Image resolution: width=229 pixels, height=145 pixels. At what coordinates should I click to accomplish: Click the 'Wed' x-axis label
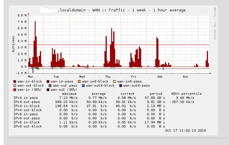pos(82,77)
